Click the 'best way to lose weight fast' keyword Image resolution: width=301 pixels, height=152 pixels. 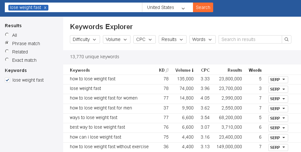[97, 127]
